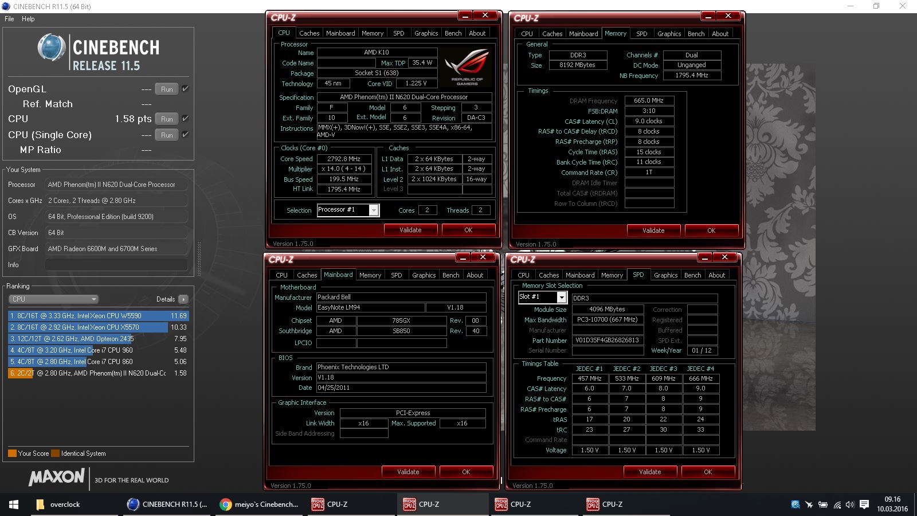Click the ROG Republic of Gamers logo
The width and height of the screenshot is (917, 516).
click(x=467, y=67)
